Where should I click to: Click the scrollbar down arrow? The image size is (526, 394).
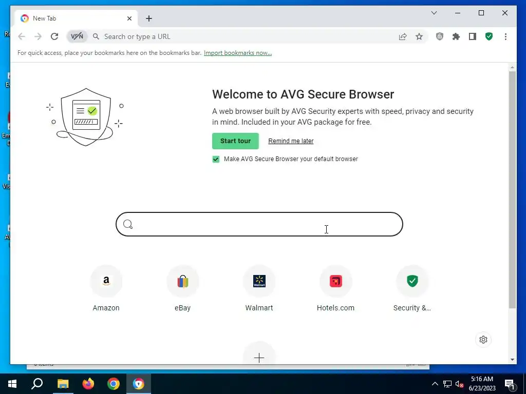point(512,360)
